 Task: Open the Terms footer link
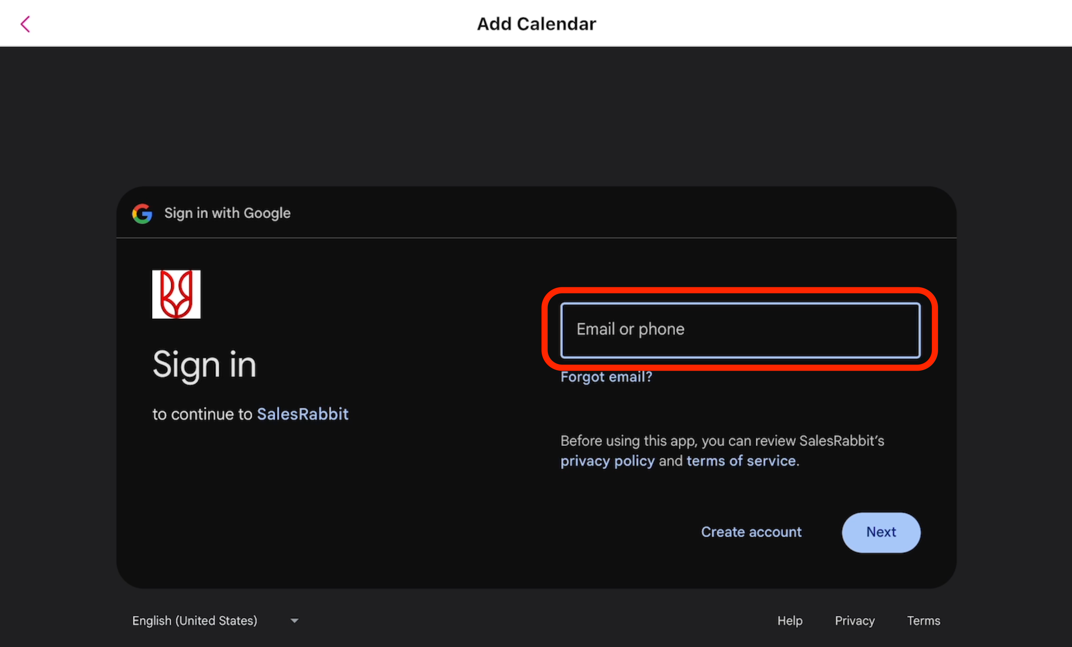pos(923,621)
